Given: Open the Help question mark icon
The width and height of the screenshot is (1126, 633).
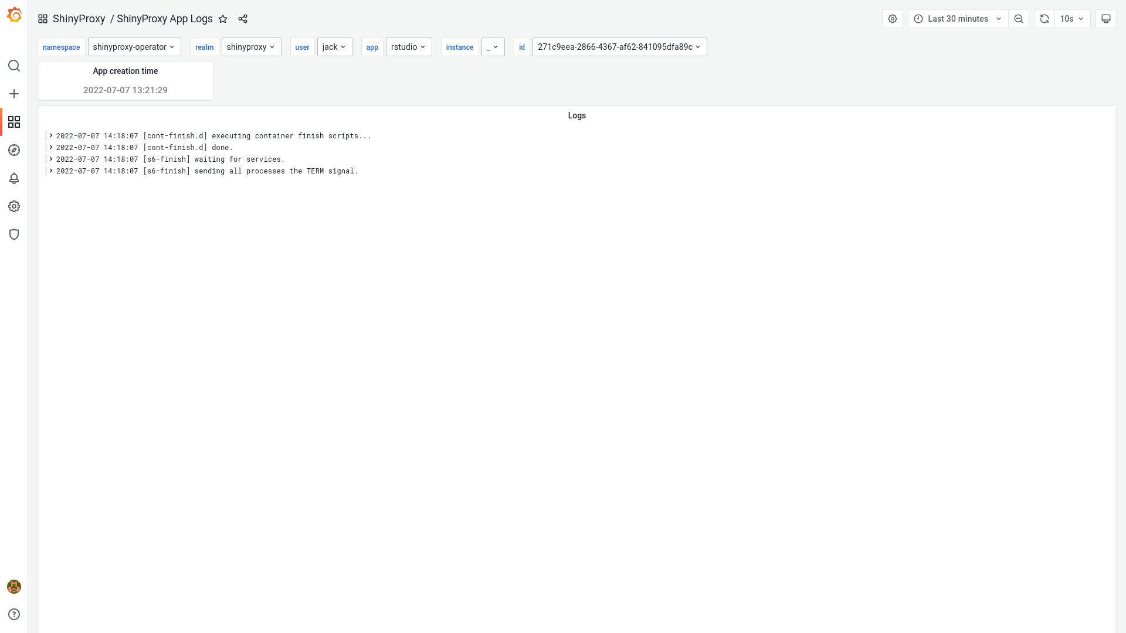Looking at the screenshot, I should coord(14,614).
